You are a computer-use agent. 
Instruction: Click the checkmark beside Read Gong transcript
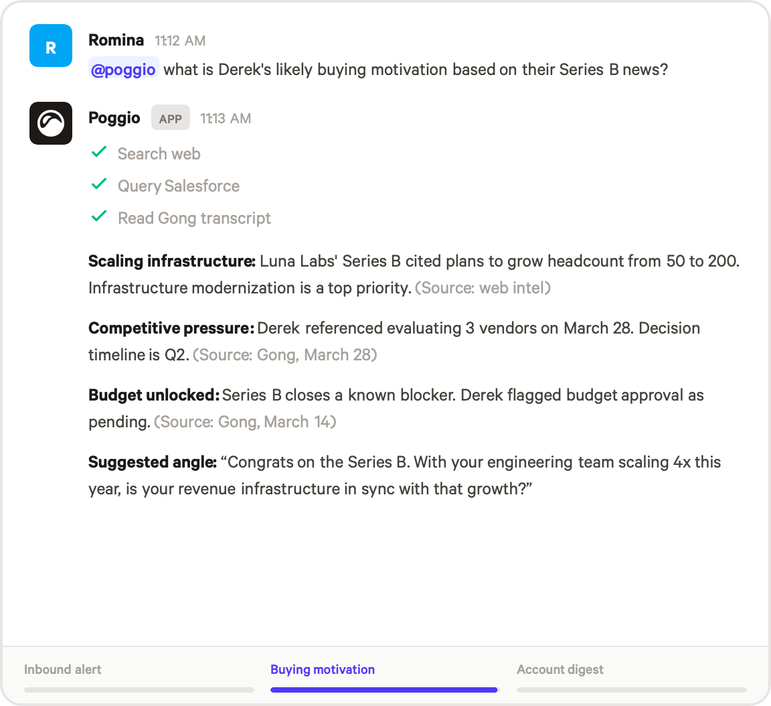(99, 217)
